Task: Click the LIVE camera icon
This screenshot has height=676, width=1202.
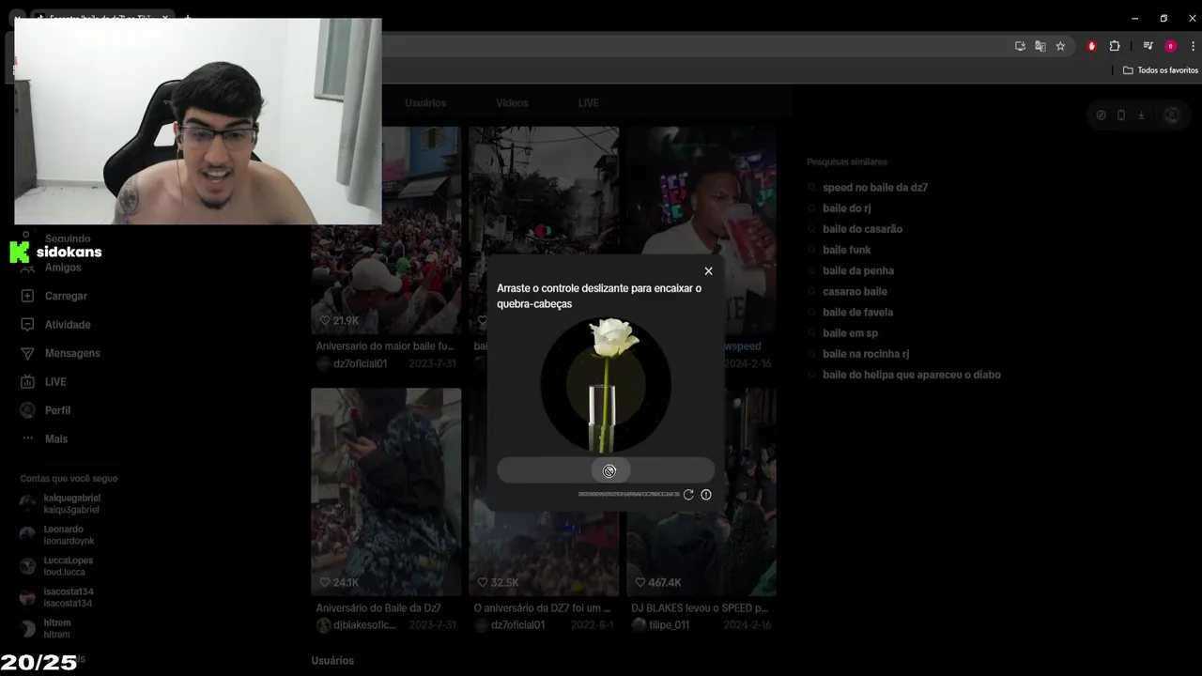Action: [27, 382]
